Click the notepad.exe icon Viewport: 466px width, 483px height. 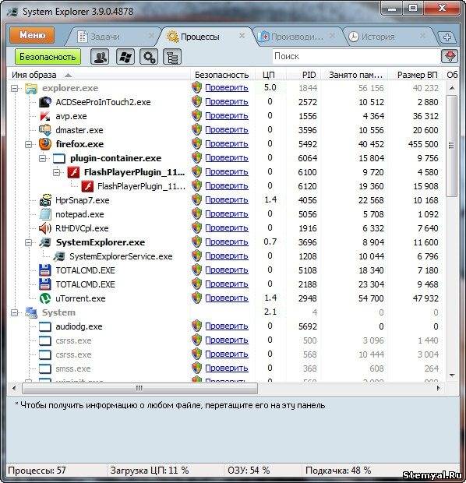(45, 214)
